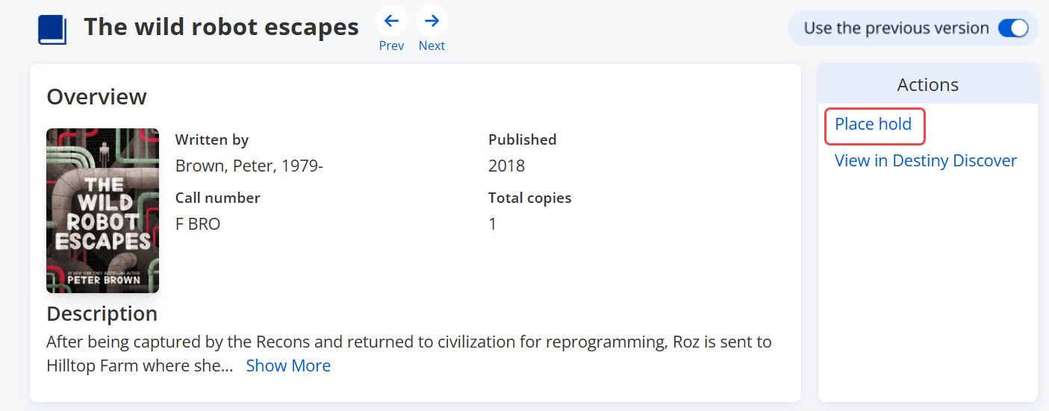The image size is (1049, 411).
Task: Click the title 'The wild robot escapes'
Action: click(221, 27)
